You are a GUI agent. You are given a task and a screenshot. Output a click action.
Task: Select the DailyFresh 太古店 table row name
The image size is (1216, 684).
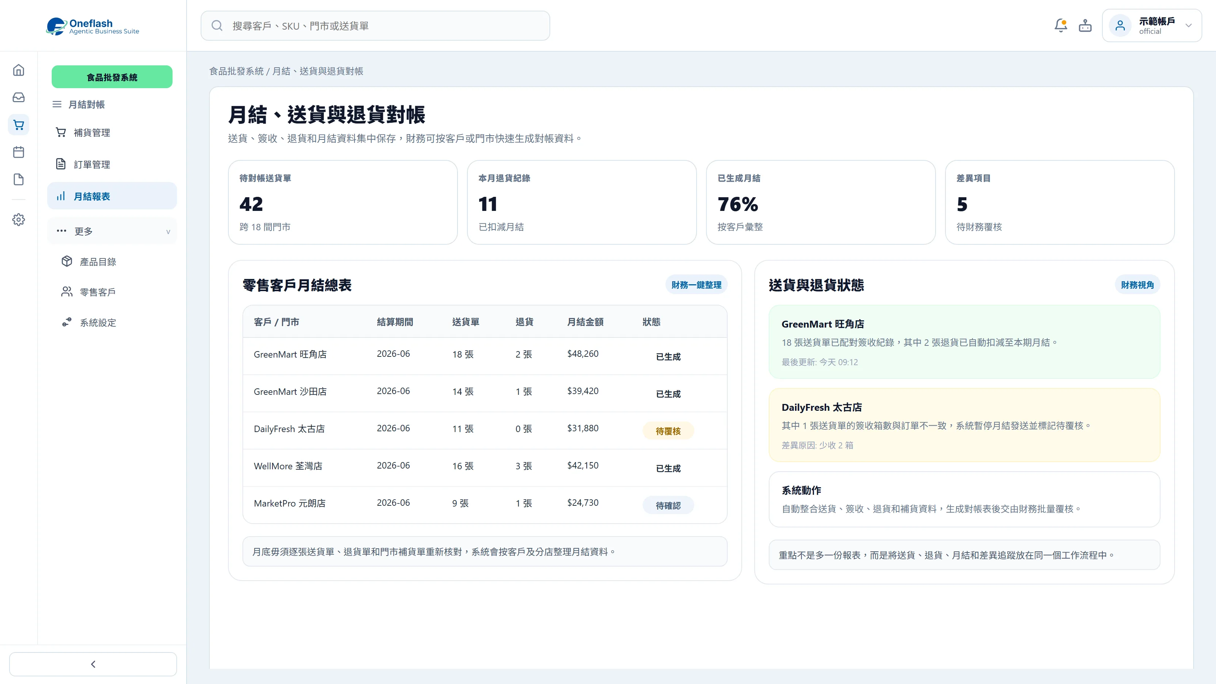pyautogui.click(x=289, y=429)
